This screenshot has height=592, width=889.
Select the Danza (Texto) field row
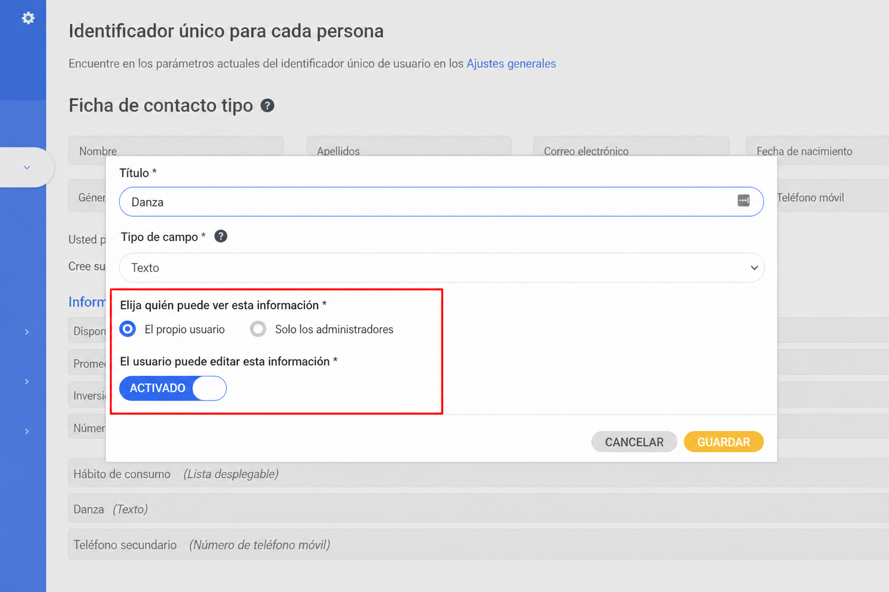tap(479, 509)
